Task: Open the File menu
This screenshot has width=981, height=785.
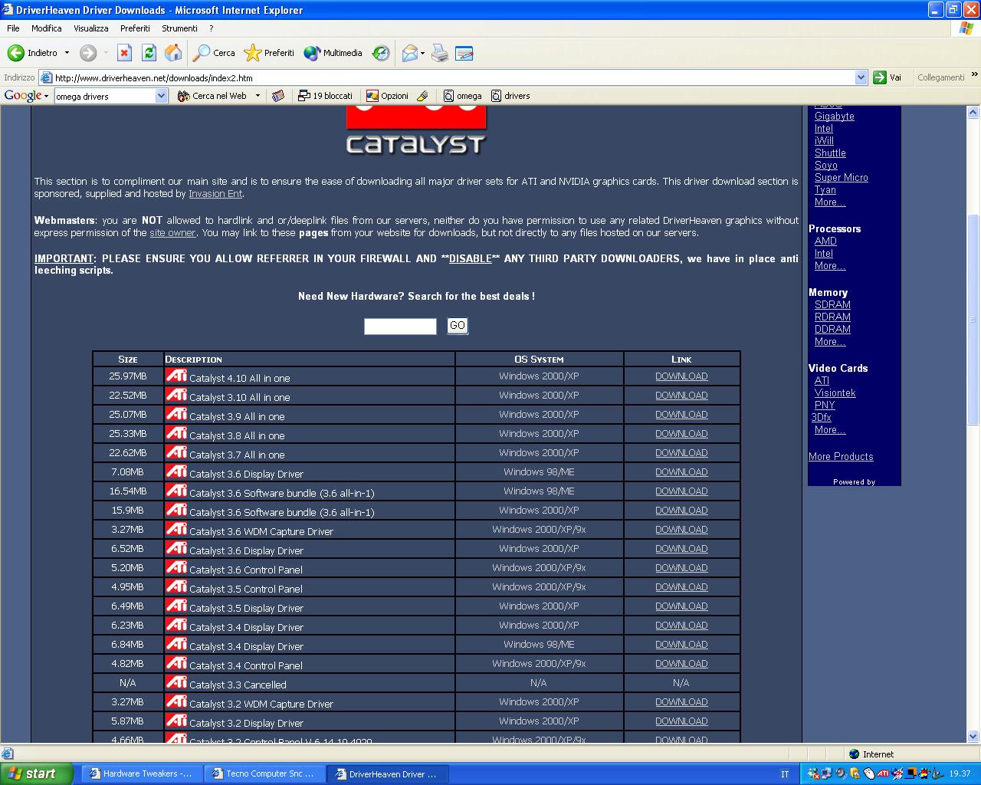Action: pyautogui.click(x=13, y=28)
